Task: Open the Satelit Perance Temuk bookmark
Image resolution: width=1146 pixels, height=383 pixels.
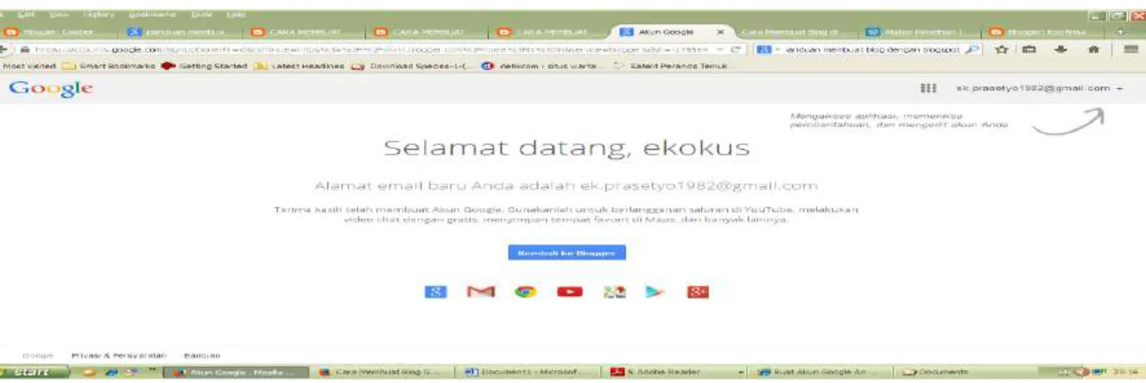Action: tap(671, 66)
